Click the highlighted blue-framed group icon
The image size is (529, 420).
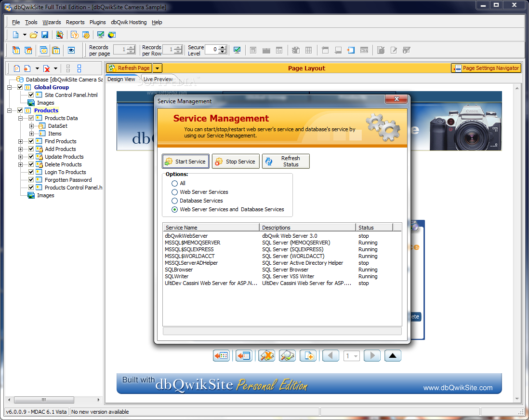pyautogui.click(x=43, y=50)
